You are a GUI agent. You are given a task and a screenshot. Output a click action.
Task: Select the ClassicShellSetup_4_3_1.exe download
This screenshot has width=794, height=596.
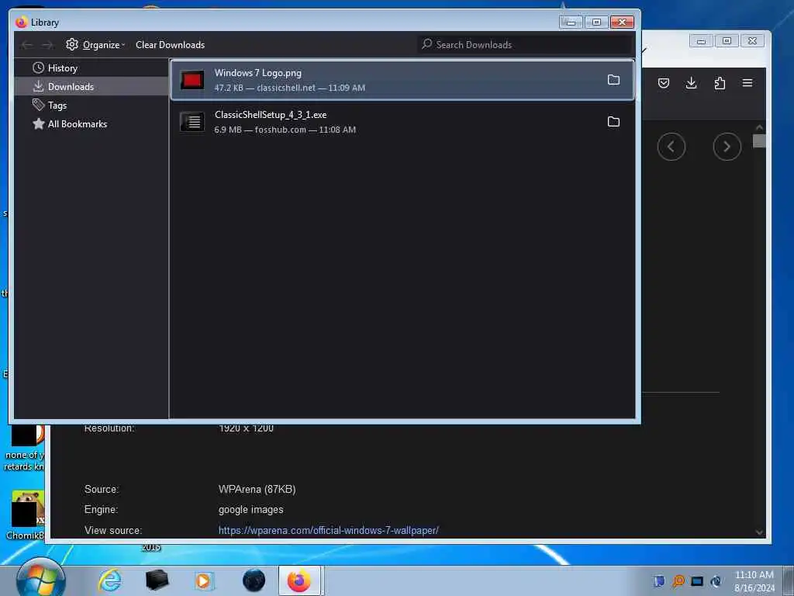point(402,122)
